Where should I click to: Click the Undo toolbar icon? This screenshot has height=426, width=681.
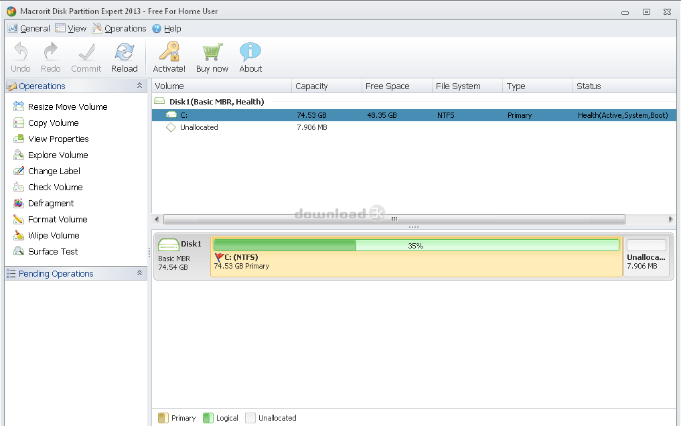pyautogui.click(x=20, y=52)
